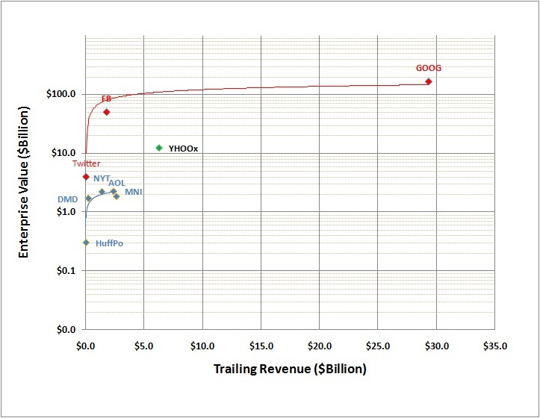Select the Trailing Revenue axis title
The image size is (540, 418).
(x=290, y=369)
